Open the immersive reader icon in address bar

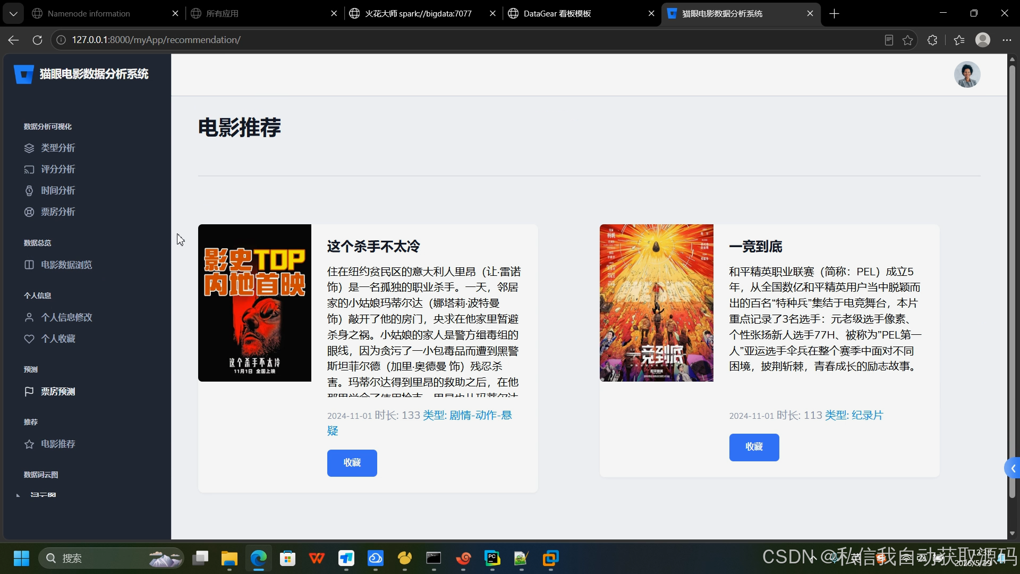coord(889,40)
